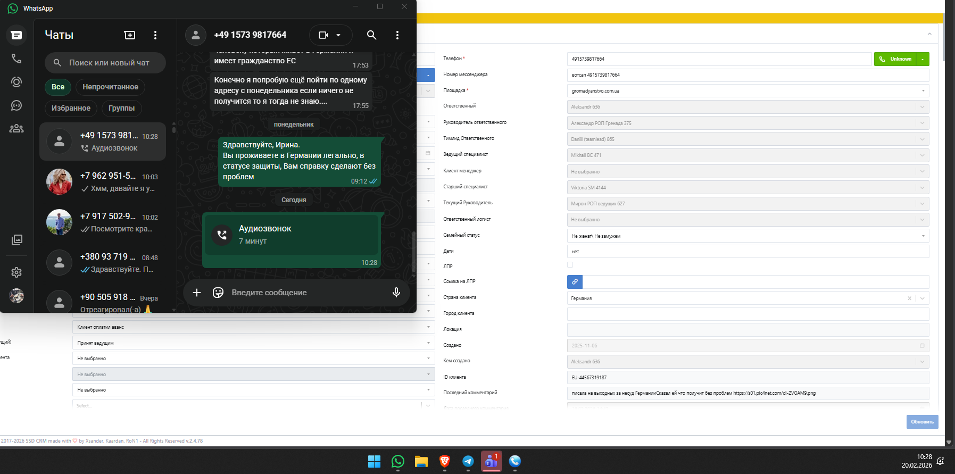This screenshot has height=474, width=955.
Task: Record a voice message with the microphone
Action: click(x=396, y=293)
